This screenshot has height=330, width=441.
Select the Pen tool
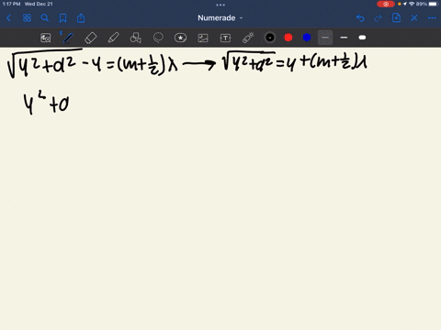[68, 38]
